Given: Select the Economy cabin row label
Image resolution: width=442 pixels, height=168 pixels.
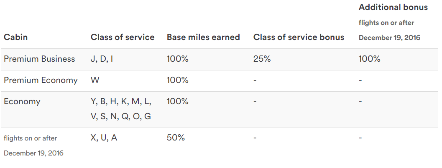Looking at the screenshot, I should point(22,101).
